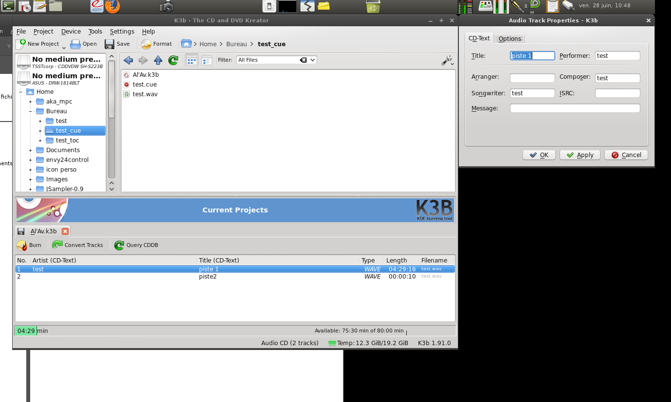Click OK in Audio Track Properties

(539, 155)
